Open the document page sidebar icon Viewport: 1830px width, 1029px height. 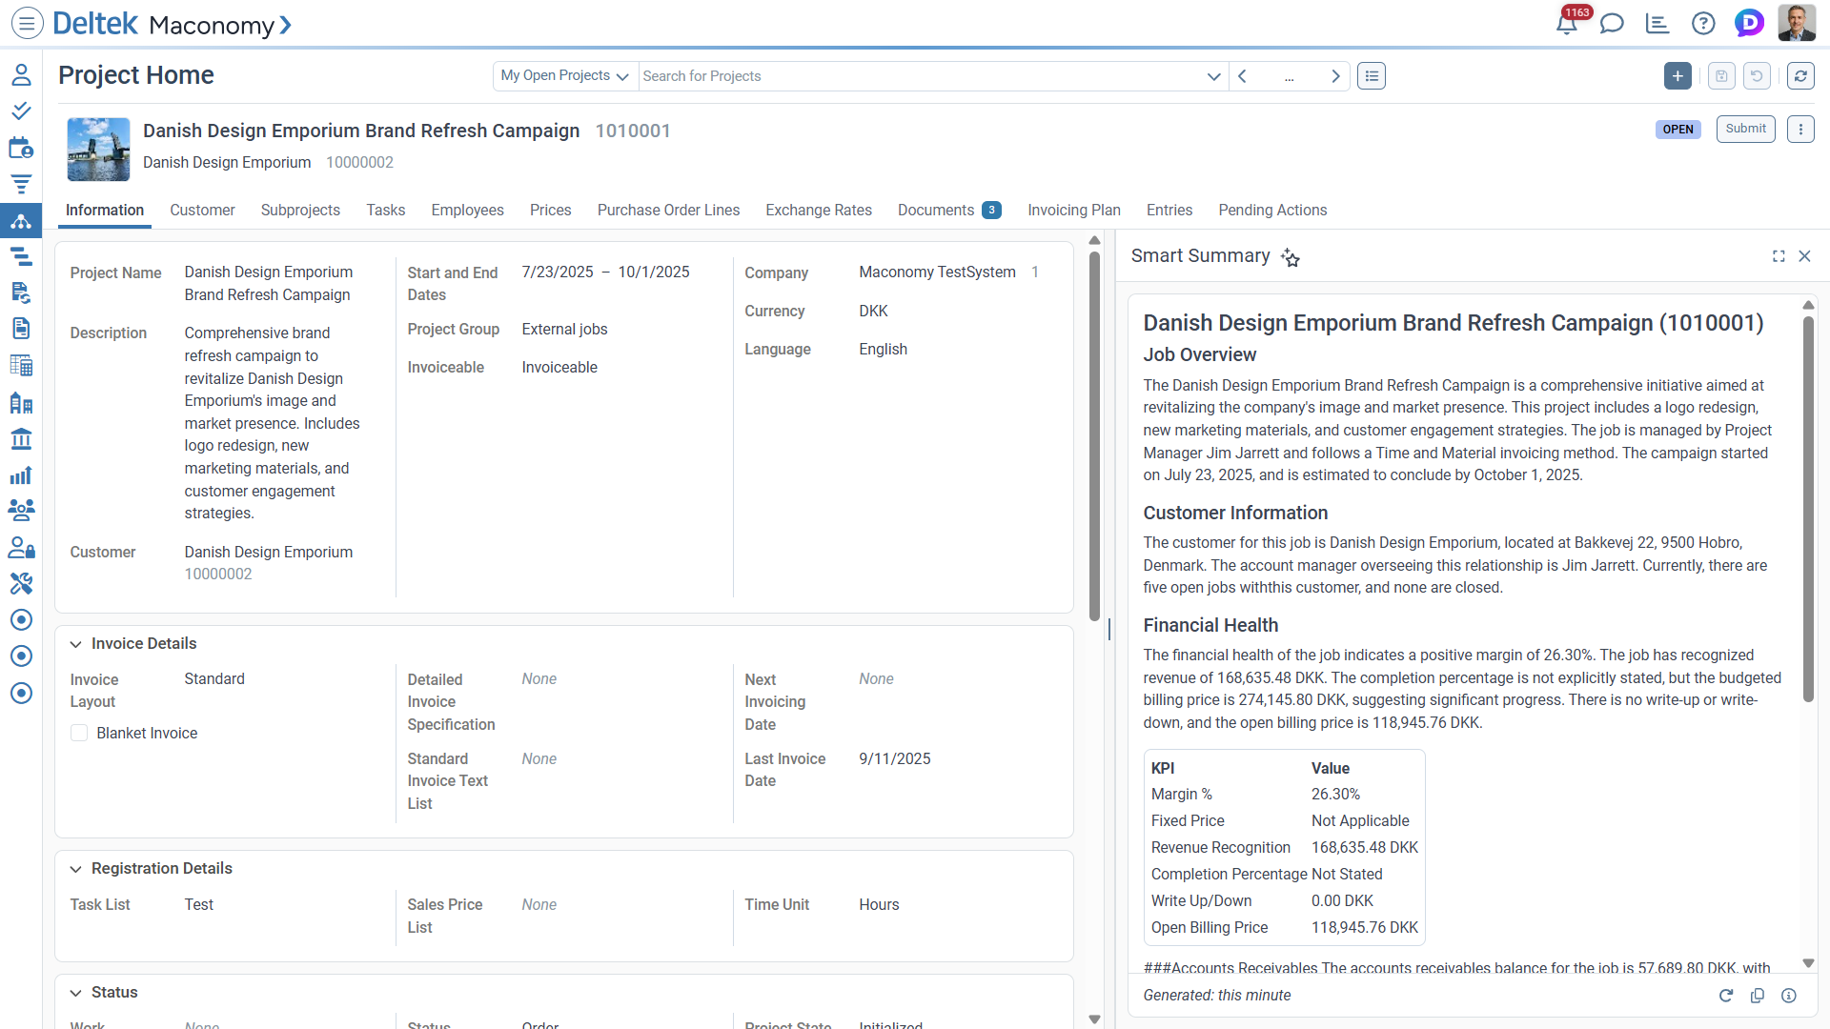[x=21, y=329]
